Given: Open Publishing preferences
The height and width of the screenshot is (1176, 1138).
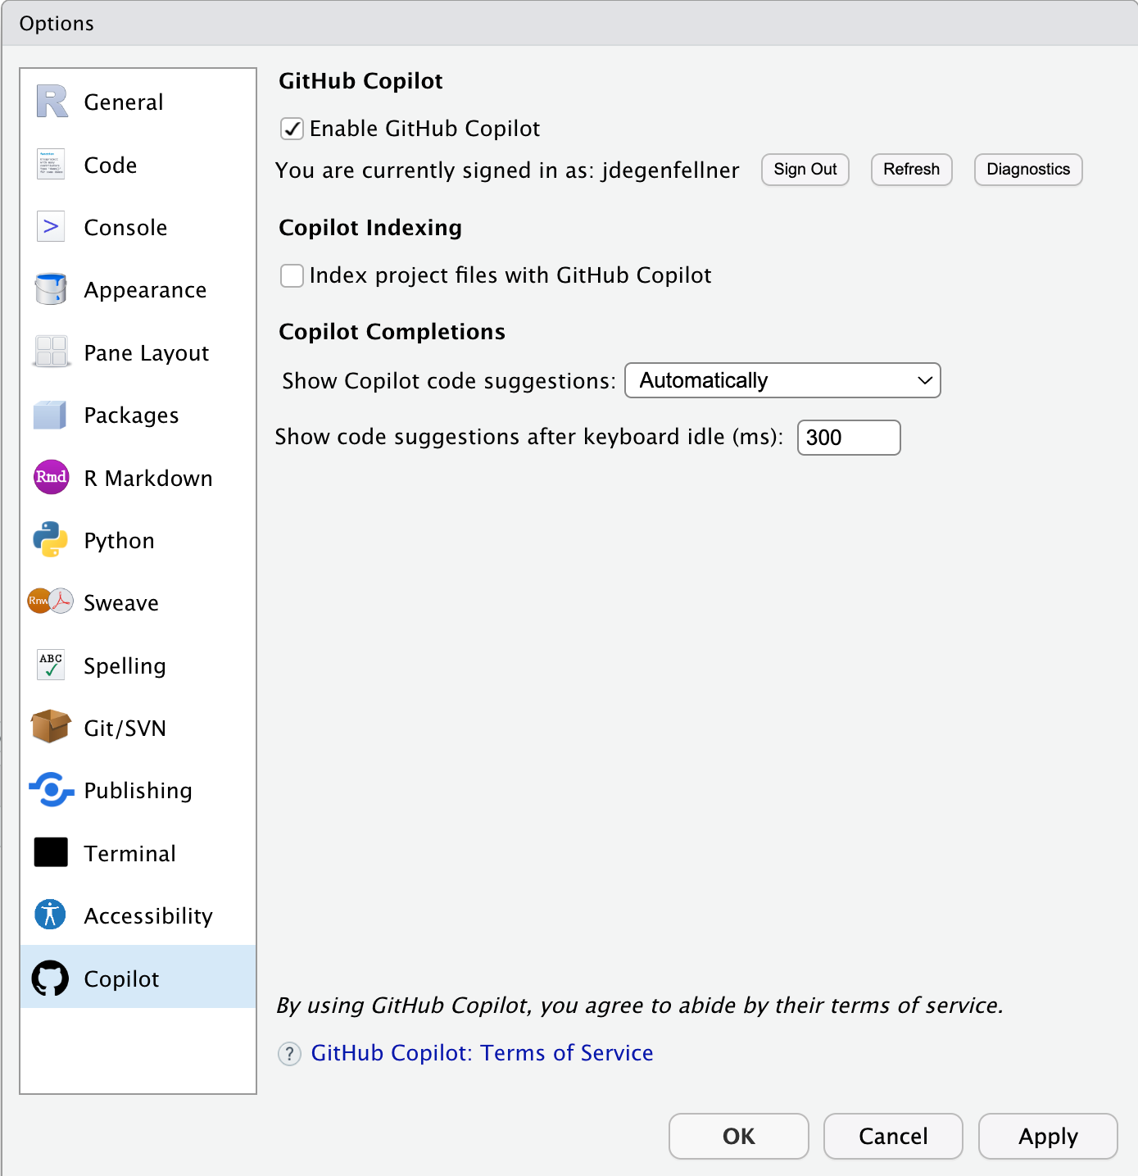Looking at the screenshot, I should click(x=138, y=791).
